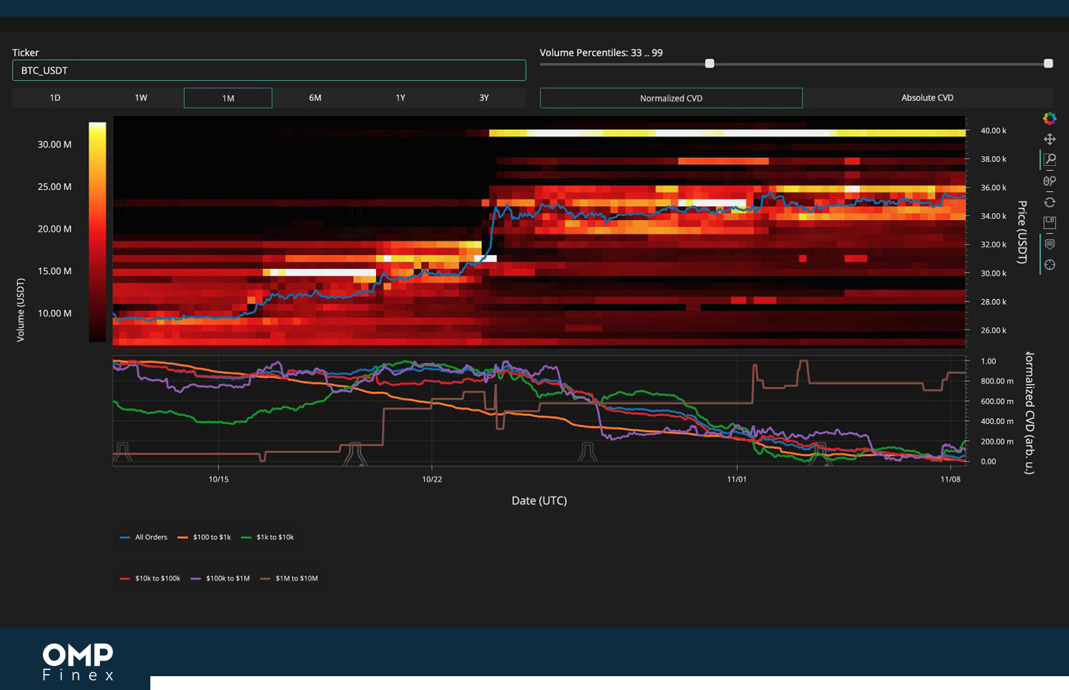This screenshot has height=690, width=1069.
Task: Toggle the $100k to $1M series
Action: [x=220, y=578]
